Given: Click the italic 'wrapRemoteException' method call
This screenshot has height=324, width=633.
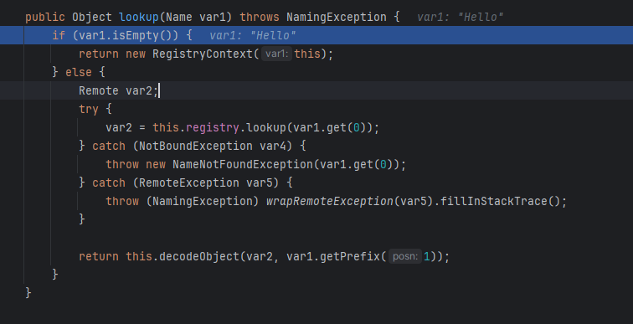Looking at the screenshot, I should tap(329, 201).
